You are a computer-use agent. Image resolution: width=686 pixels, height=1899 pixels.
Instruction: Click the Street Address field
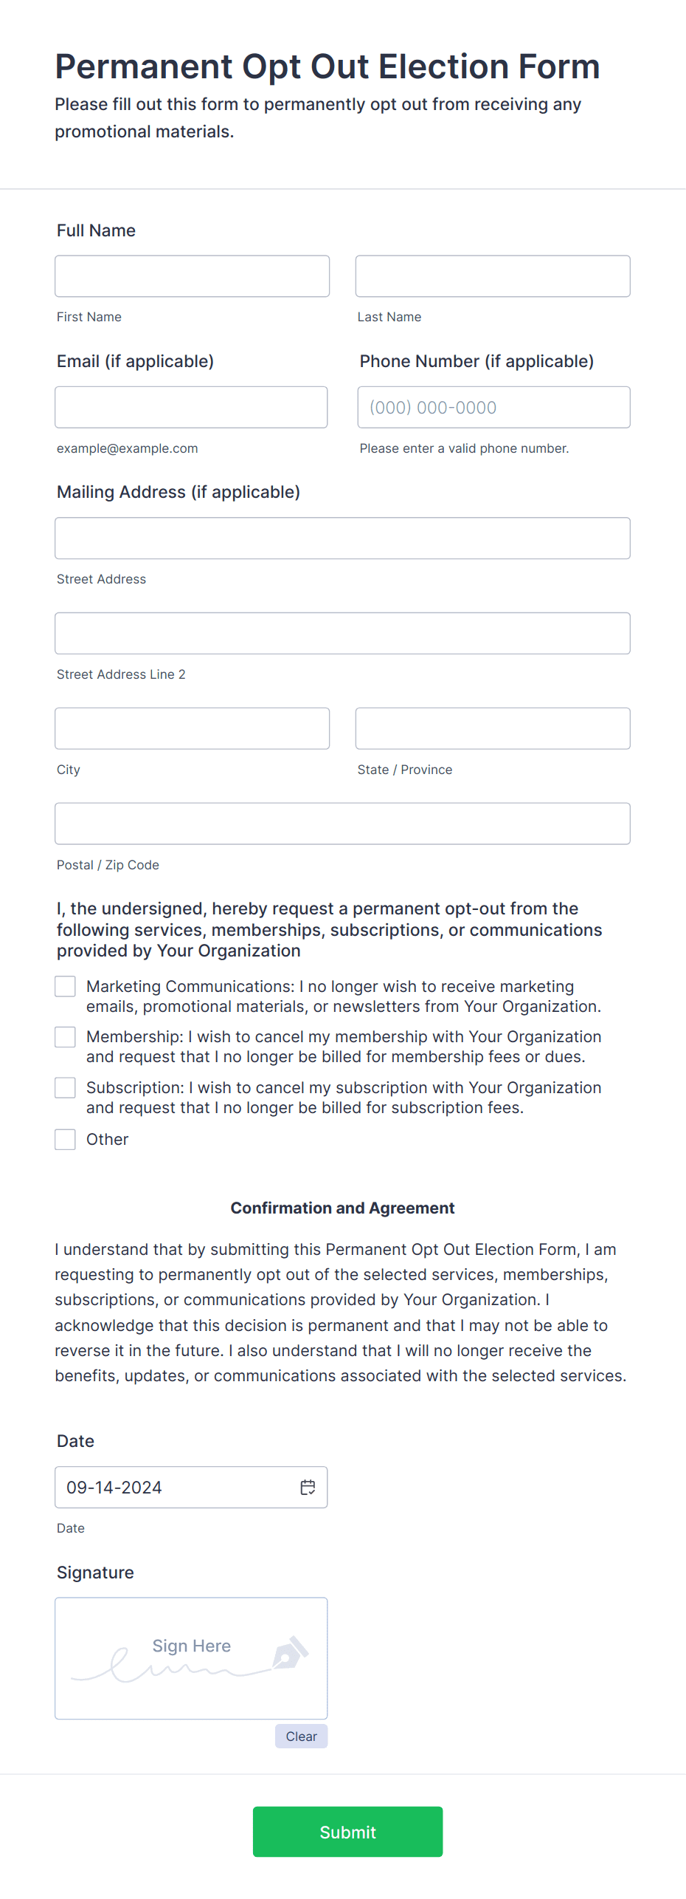342,538
